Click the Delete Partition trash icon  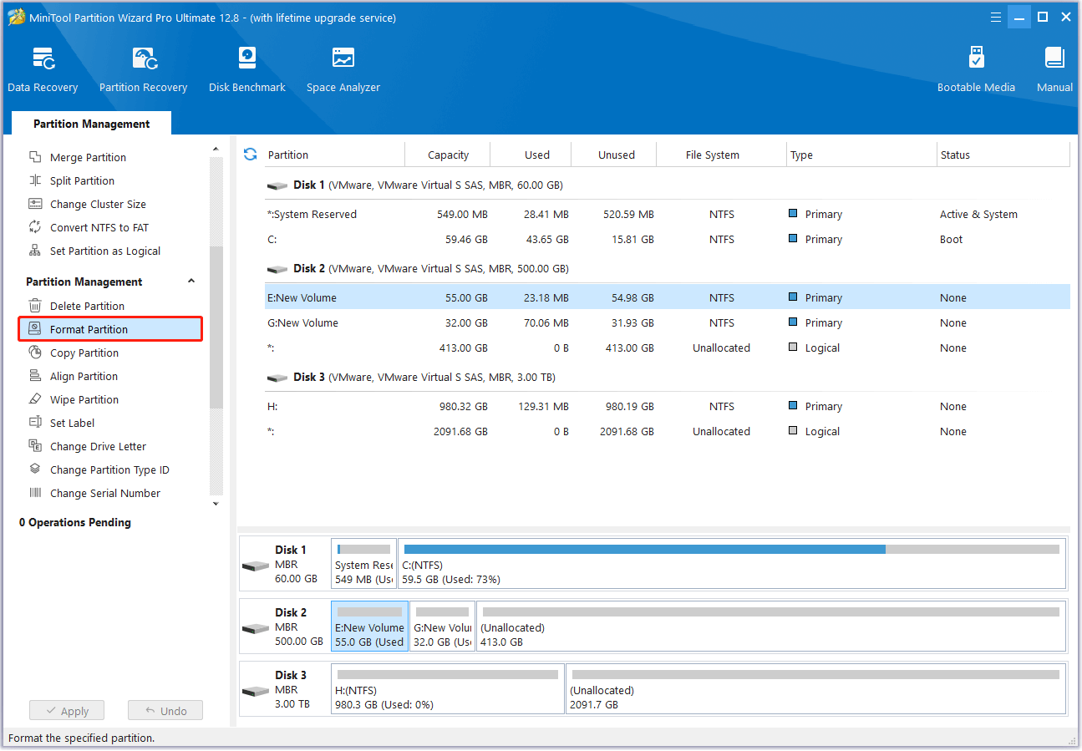(35, 306)
